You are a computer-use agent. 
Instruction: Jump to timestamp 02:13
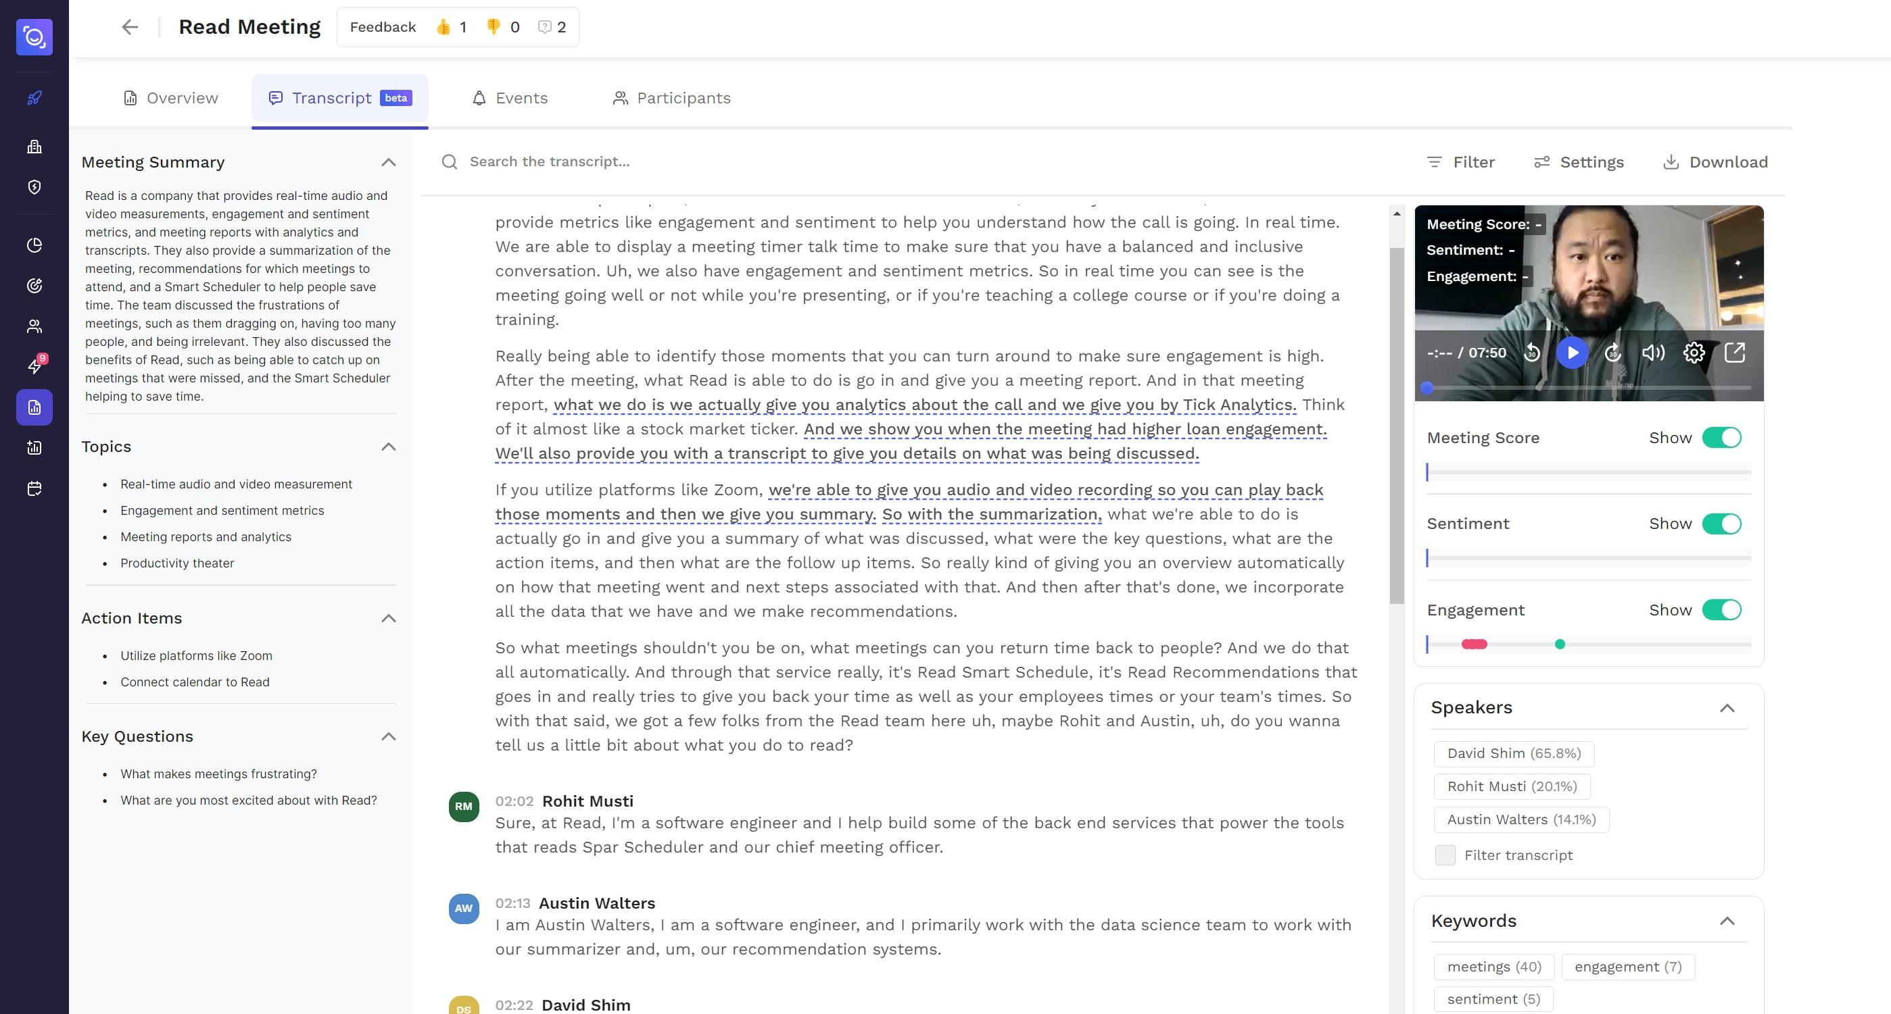click(x=512, y=904)
